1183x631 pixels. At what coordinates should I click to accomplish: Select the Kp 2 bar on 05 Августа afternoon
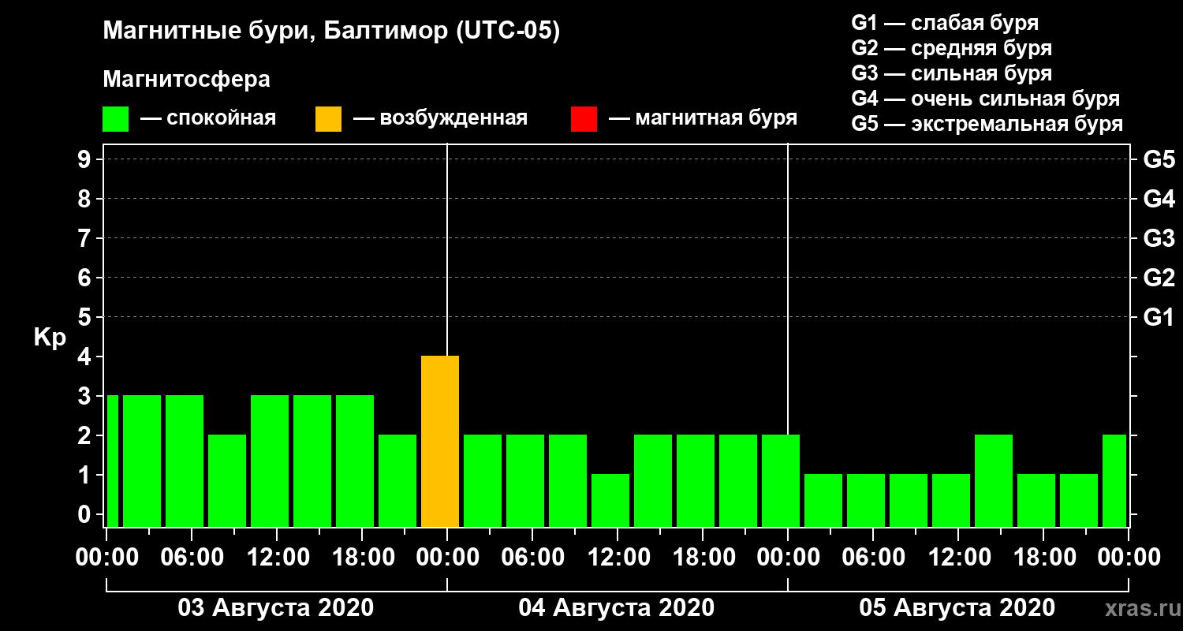tap(994, 480)
